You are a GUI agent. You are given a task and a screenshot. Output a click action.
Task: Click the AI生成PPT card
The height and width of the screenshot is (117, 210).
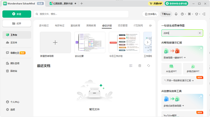172,69
